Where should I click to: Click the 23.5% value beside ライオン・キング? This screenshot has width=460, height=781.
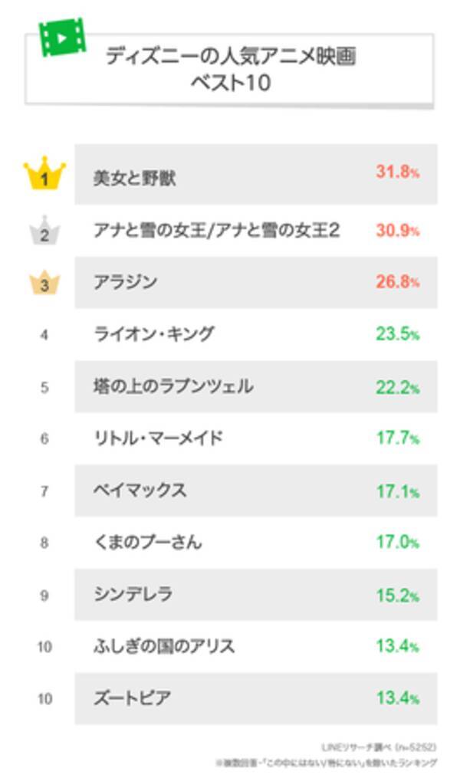coord(397,334)
